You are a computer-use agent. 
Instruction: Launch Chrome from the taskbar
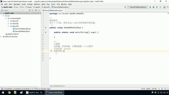pyautogui.click(x=9, y=93)
